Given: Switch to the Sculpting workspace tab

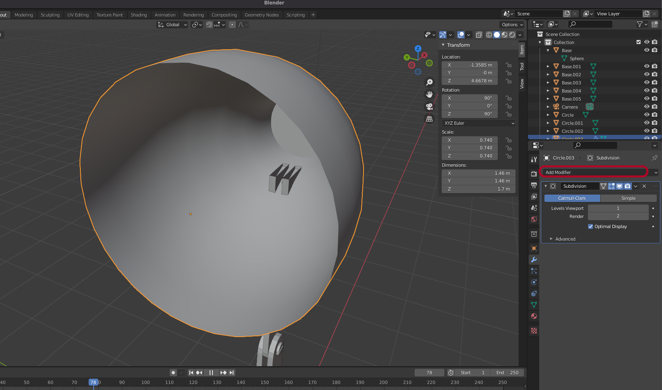Looking at the screenshot, I should 50,15.
